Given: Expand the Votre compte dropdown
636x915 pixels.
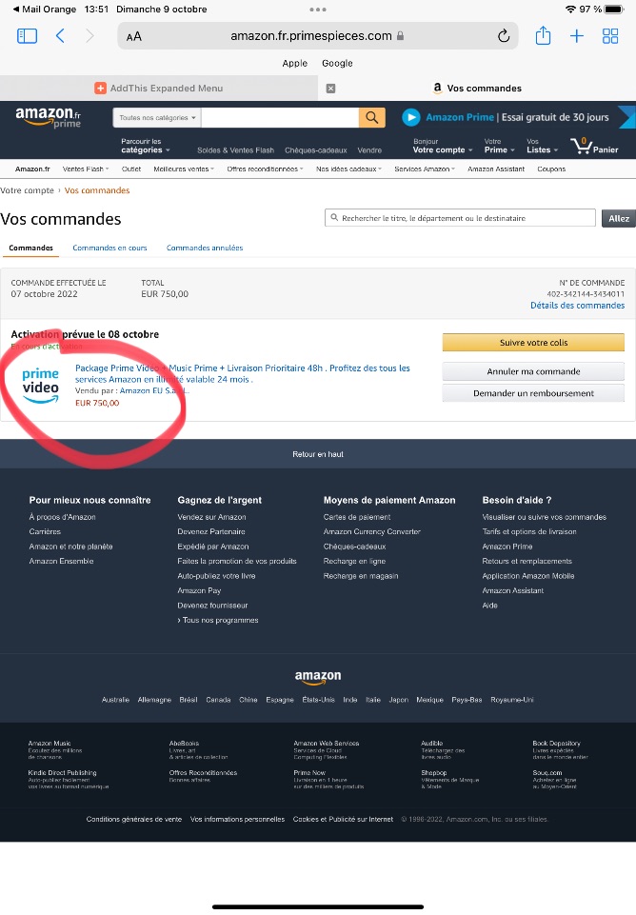Looking at the screenshot, I should coord(443,146).
